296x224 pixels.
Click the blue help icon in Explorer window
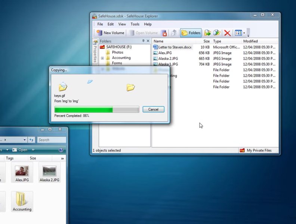(61, 150)
